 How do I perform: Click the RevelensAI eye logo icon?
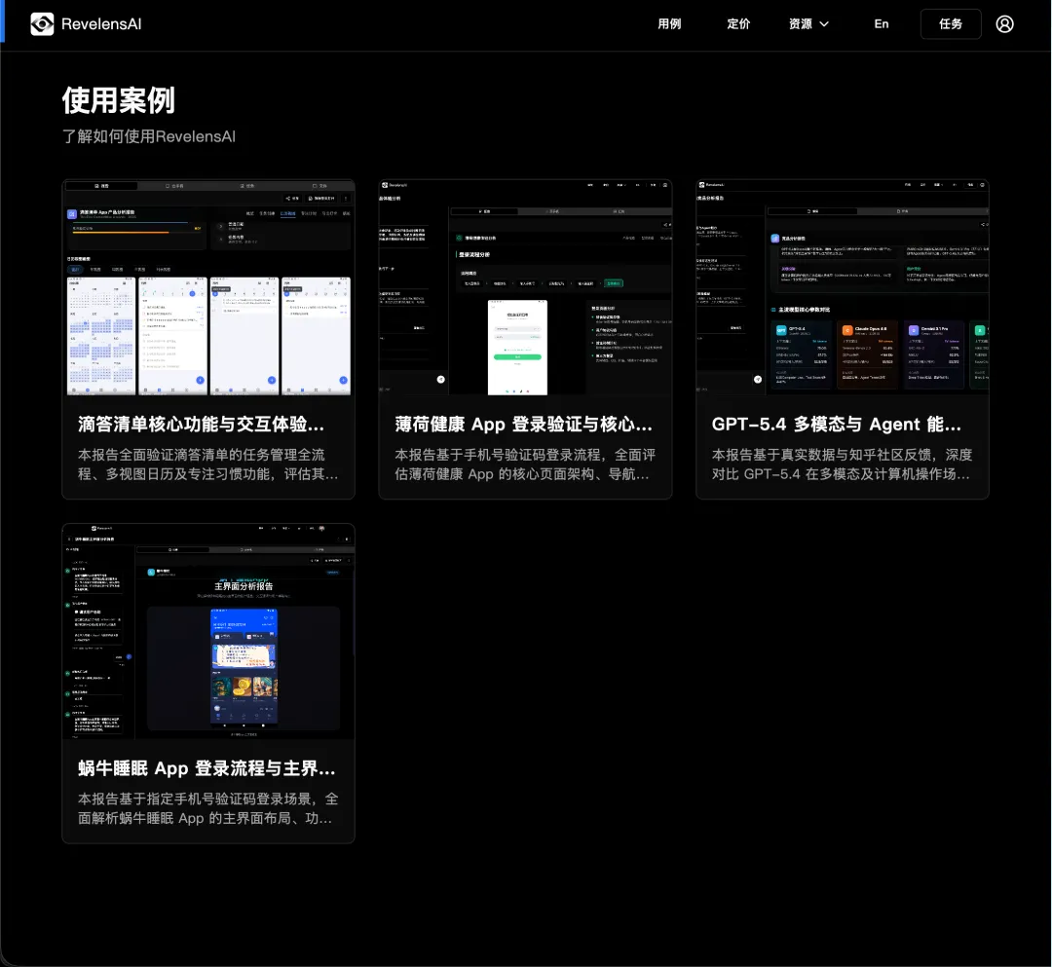pyautogui.click(x=42, y=24)
